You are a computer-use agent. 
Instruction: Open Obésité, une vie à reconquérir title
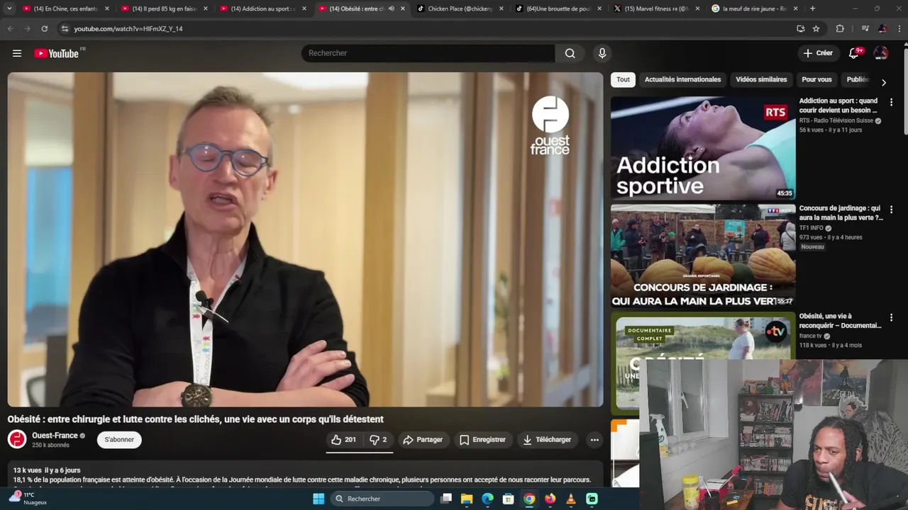coord(840,321)
